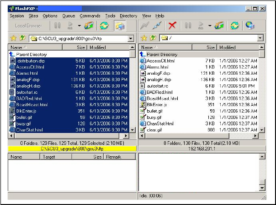Click bullet.gif file icon in remote pane
Viewport: 276px width, 205px height.
(x=143, y=111)
